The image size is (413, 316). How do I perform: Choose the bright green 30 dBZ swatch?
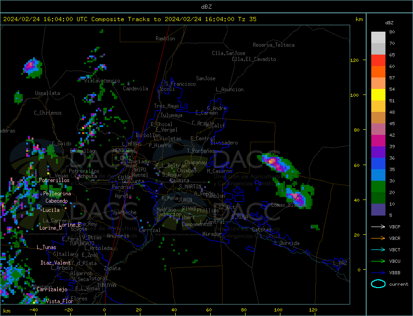coord(378,187)
